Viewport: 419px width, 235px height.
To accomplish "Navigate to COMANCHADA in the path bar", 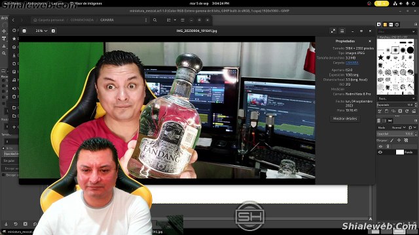I will 82,20.
